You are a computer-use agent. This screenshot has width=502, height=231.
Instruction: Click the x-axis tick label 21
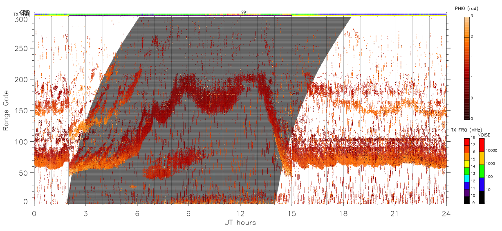(x=394, y=213)
